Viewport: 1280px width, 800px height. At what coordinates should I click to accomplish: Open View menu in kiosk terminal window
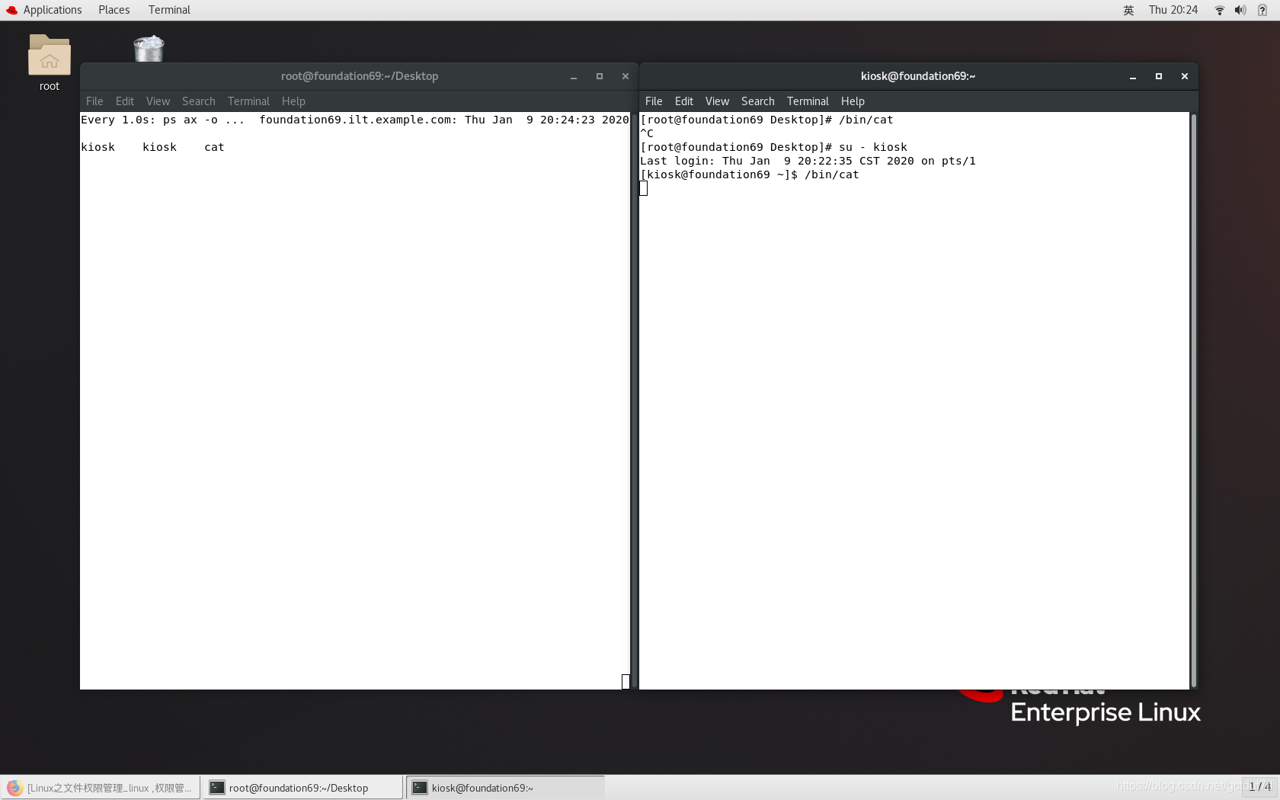coord(717,101)
